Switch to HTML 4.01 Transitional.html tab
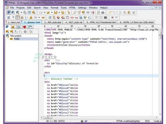 pyautogui.click(x=100, y=22)
